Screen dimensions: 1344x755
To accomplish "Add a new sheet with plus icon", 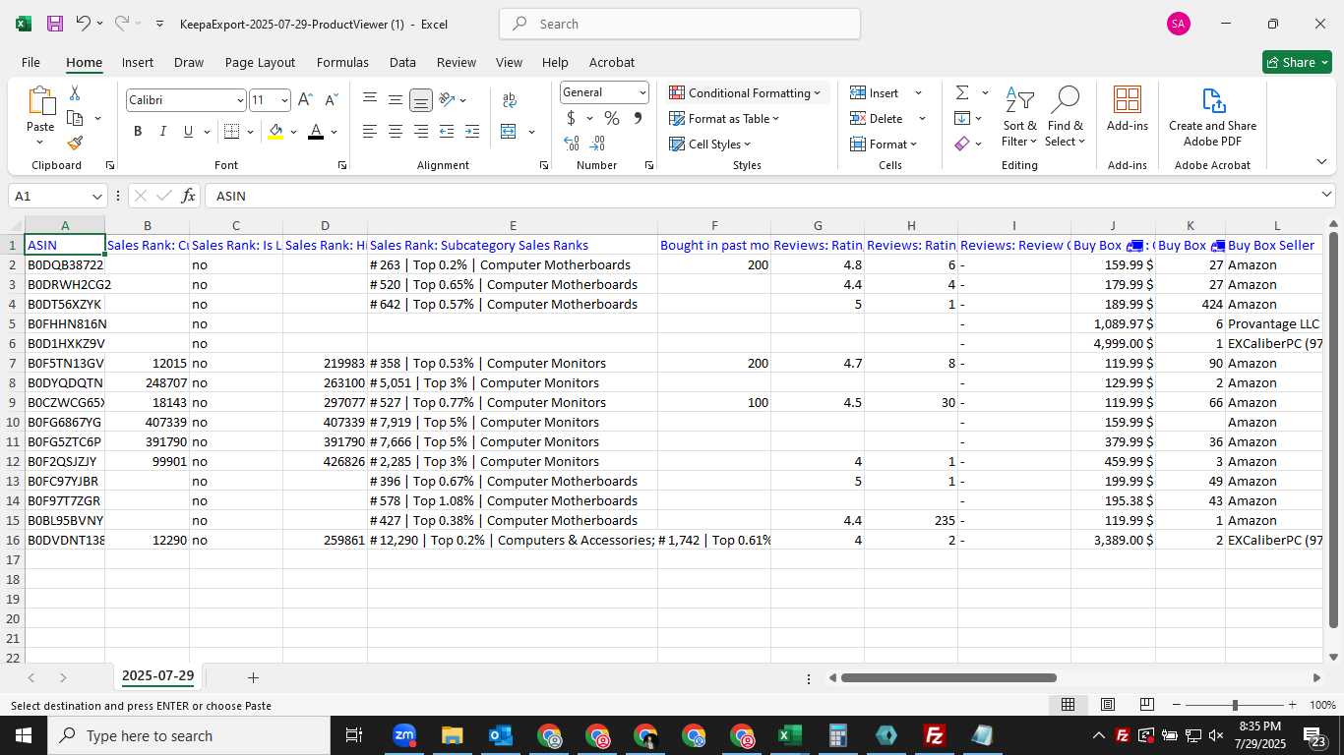I will (253, 677).
